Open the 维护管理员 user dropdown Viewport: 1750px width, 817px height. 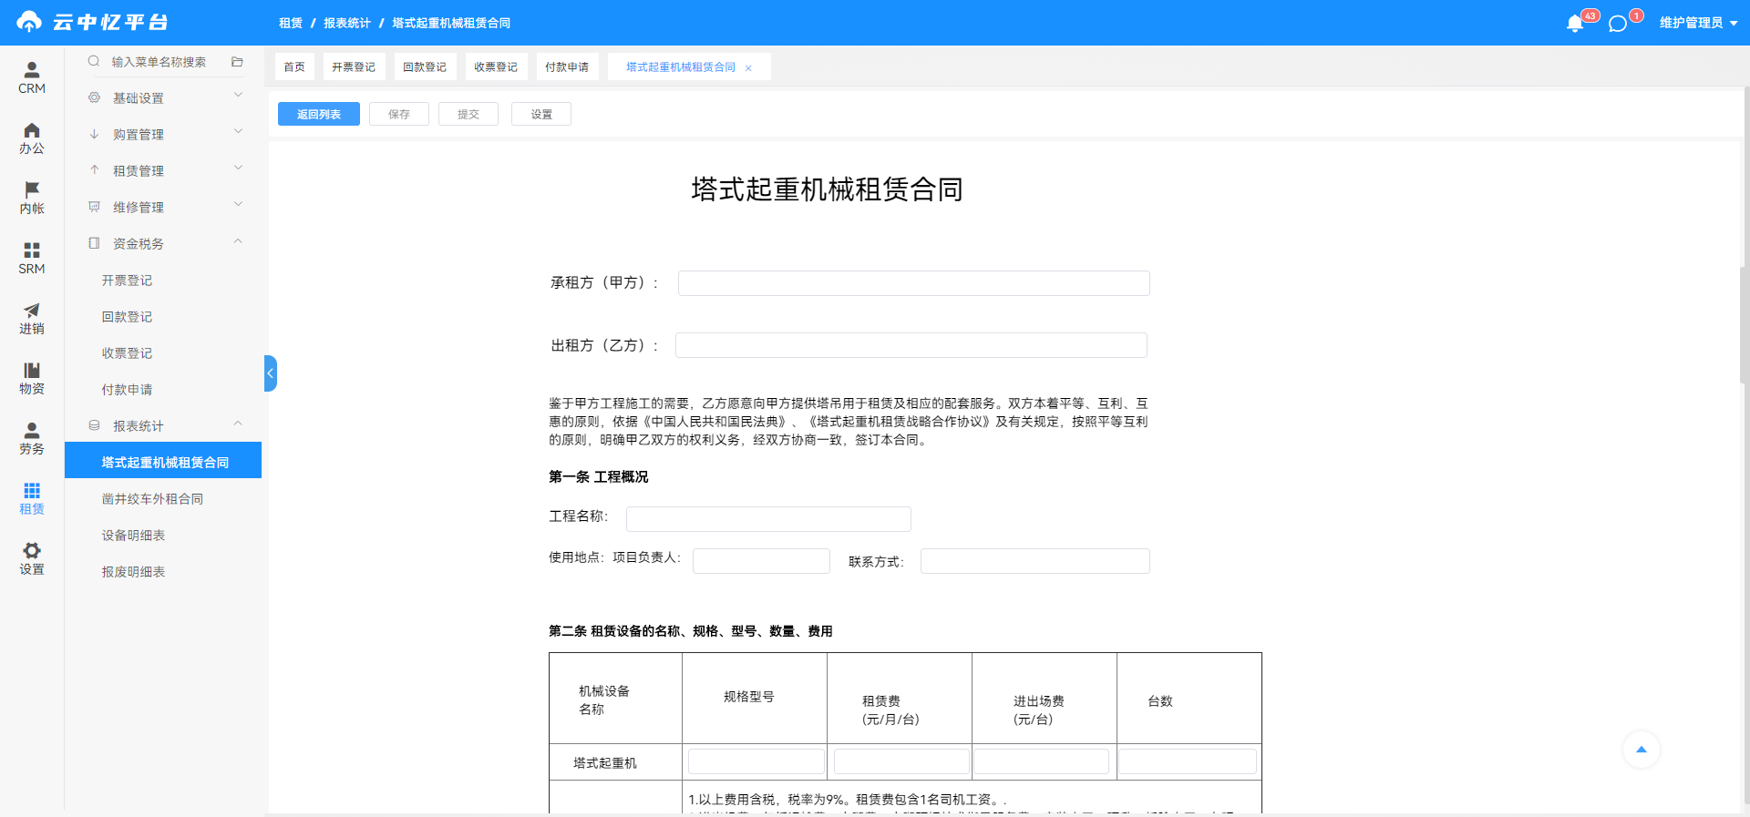(x=1698, y=23)
